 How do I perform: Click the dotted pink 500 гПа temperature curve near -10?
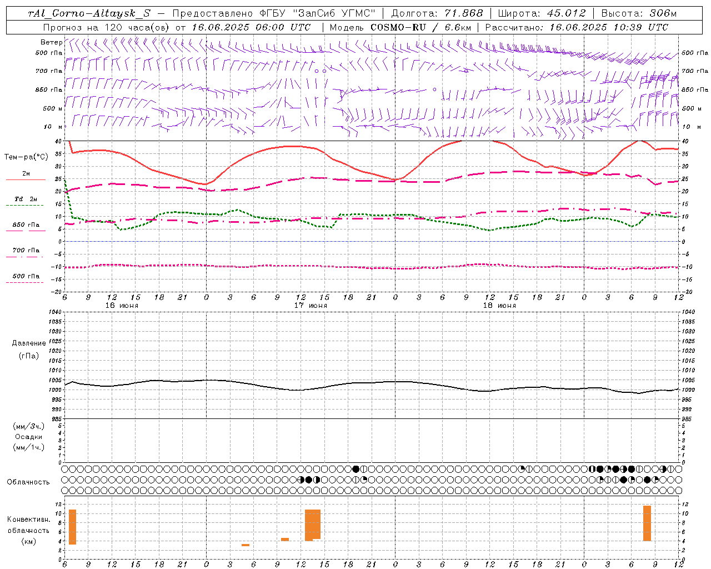(x=372, y=267)
